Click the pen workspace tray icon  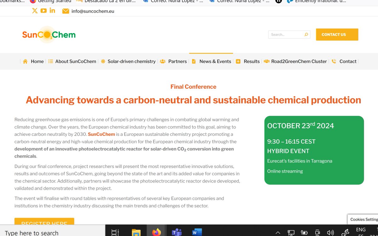coord(346,232)
